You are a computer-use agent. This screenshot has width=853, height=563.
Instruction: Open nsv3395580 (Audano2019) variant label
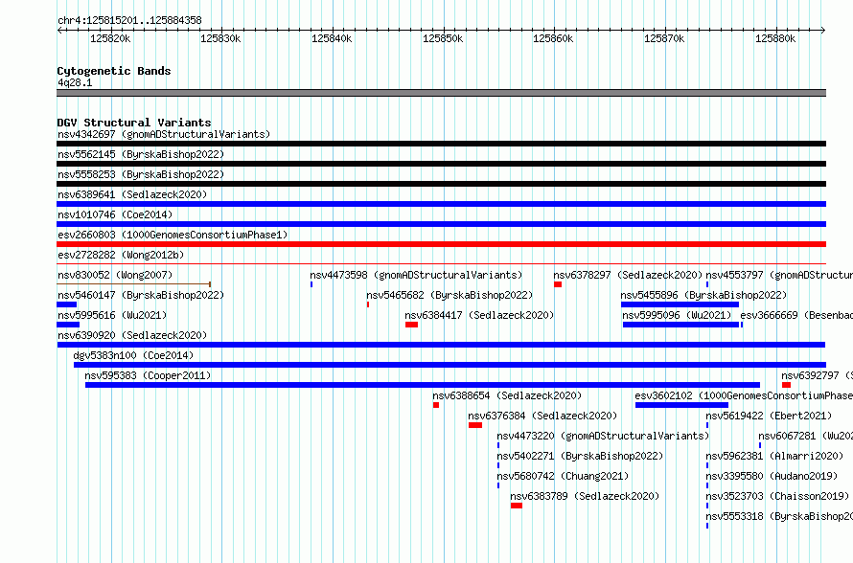(x=772, y=476)
